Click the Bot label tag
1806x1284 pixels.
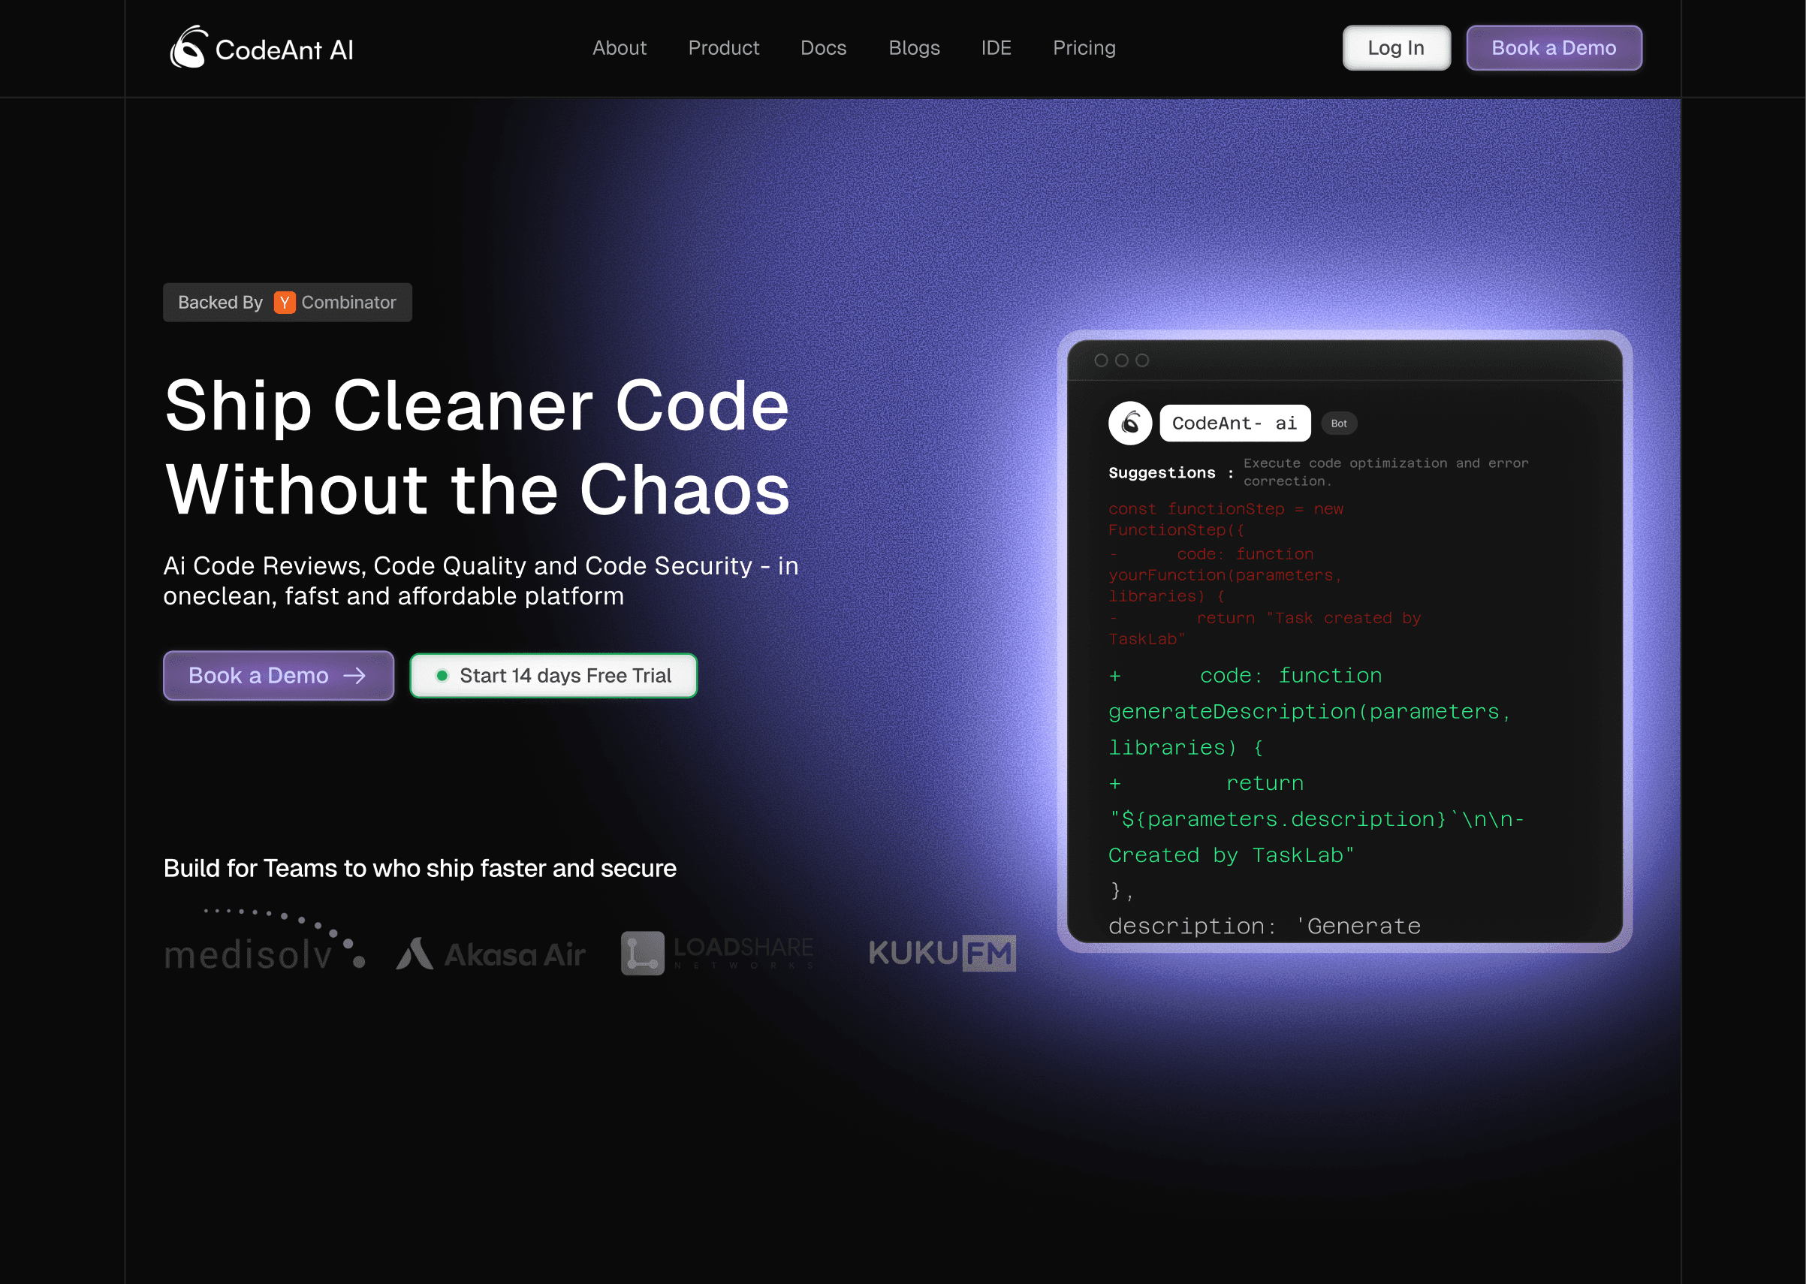[1338, 423]
